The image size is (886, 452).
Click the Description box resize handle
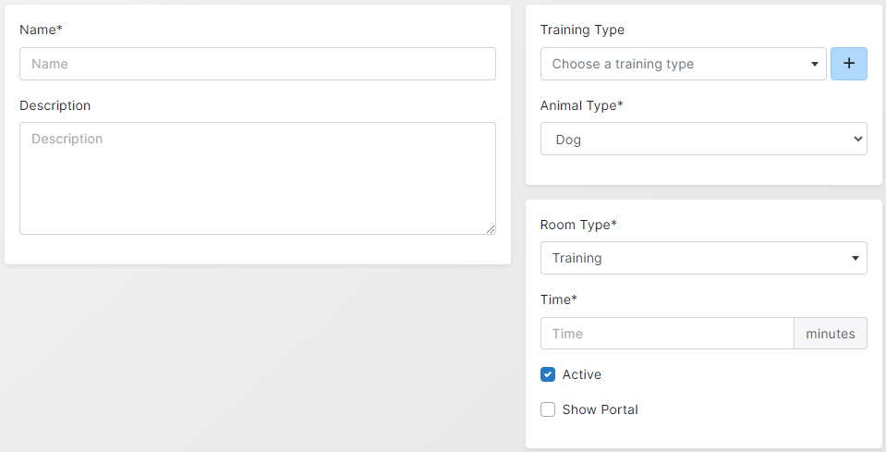(490, 228)
